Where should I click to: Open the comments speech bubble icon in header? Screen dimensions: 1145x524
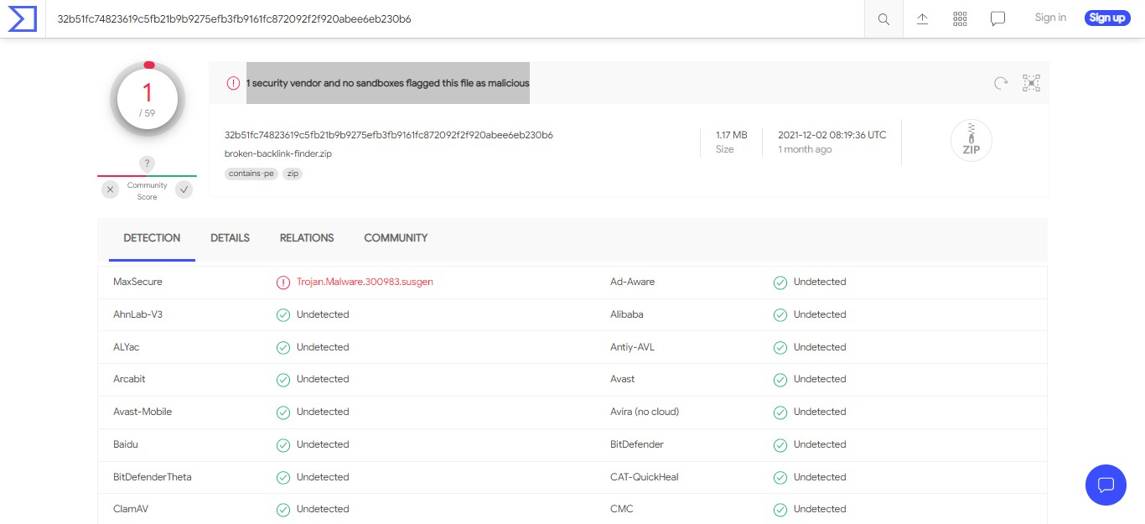point(997,18)
